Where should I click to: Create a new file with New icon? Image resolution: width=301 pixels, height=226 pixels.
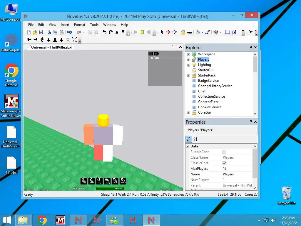[29, 32]
